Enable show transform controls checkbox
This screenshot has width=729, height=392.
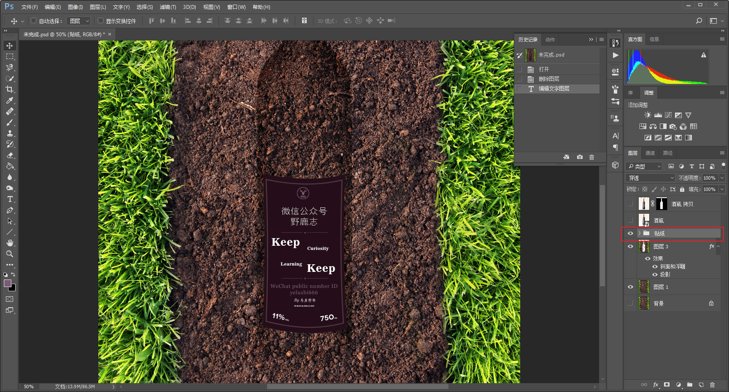[100, 21]
